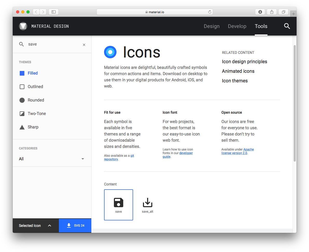
Task: Click the Icon font heading
Action: (x=170, y=112)
